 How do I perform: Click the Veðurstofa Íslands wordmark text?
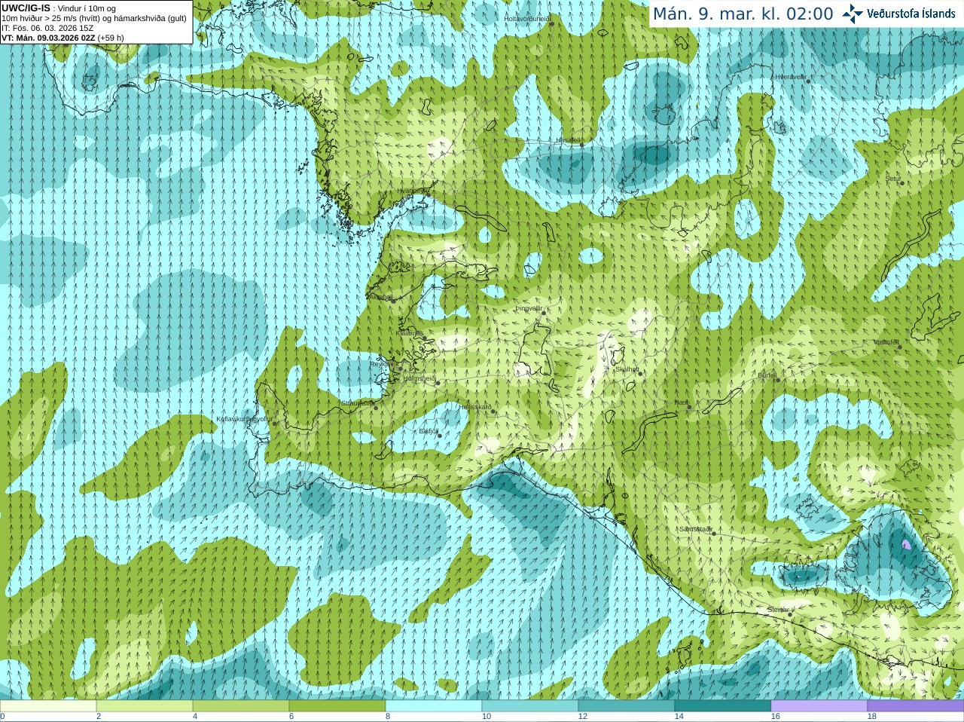(x=911, y=14)
